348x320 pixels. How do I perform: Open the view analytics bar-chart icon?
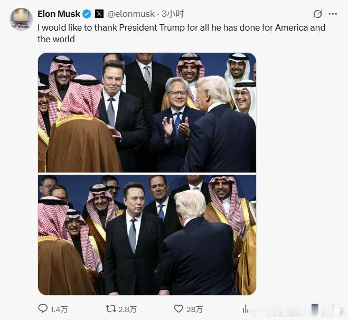[246, 309]
